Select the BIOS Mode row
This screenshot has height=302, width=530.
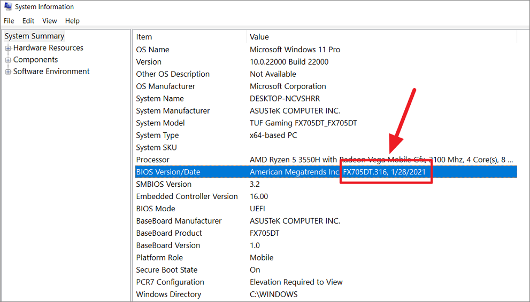click(x=326, y=209)
